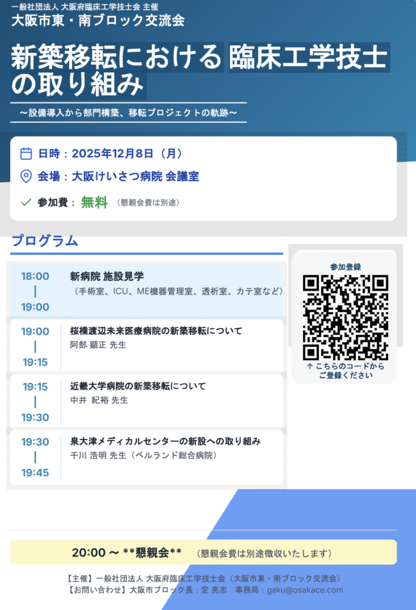Screen dimensions: 416x610
Task: Click the 20:00 懇親会 yellow banner
Action: pyautogui.click(x=203, y=552)
